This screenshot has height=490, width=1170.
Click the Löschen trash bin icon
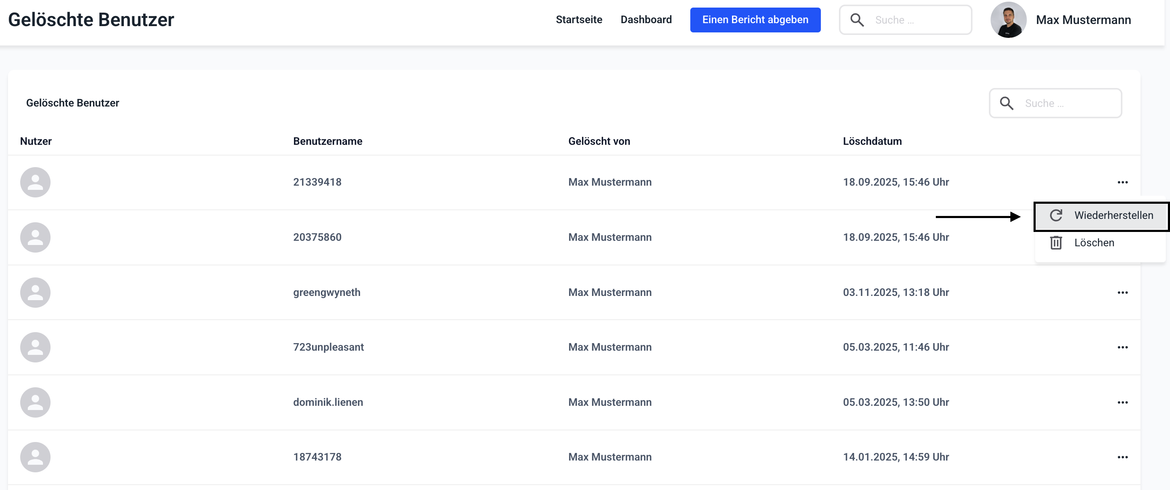[1055, 242]
